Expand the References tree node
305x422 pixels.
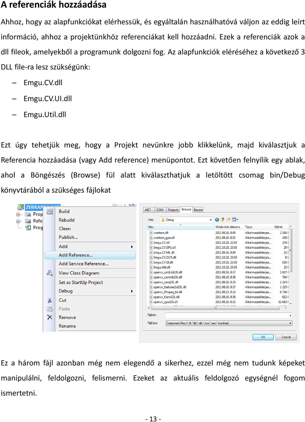tap(18, 221)
